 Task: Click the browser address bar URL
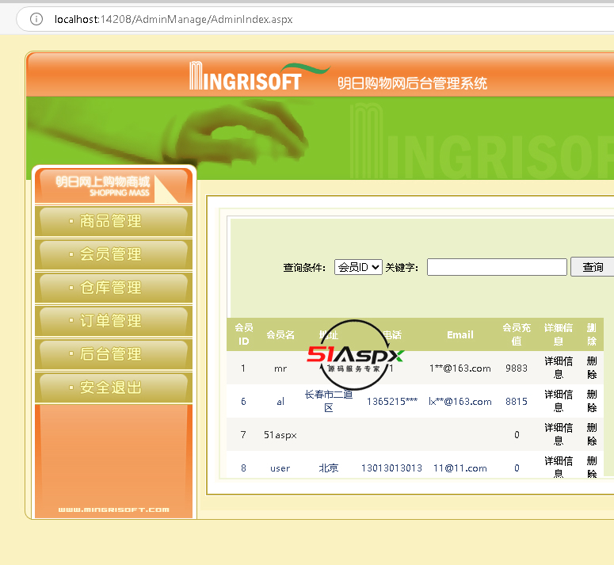point(174,19)
